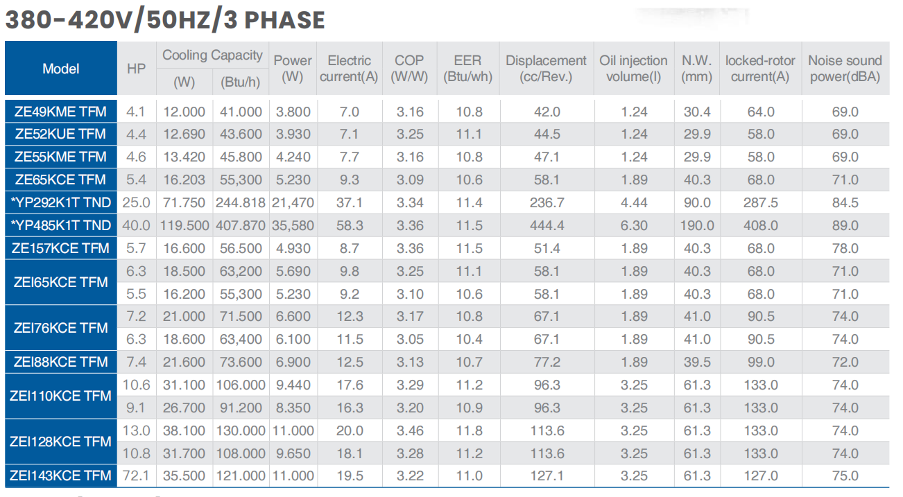Click the Noise sound power(dBA) header
This screenshot has height=497, width=903.
point(845,69)
